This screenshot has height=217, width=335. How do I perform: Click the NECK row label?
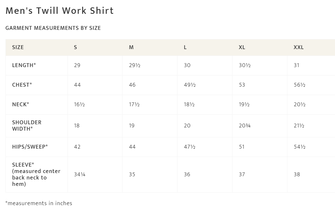21,104
